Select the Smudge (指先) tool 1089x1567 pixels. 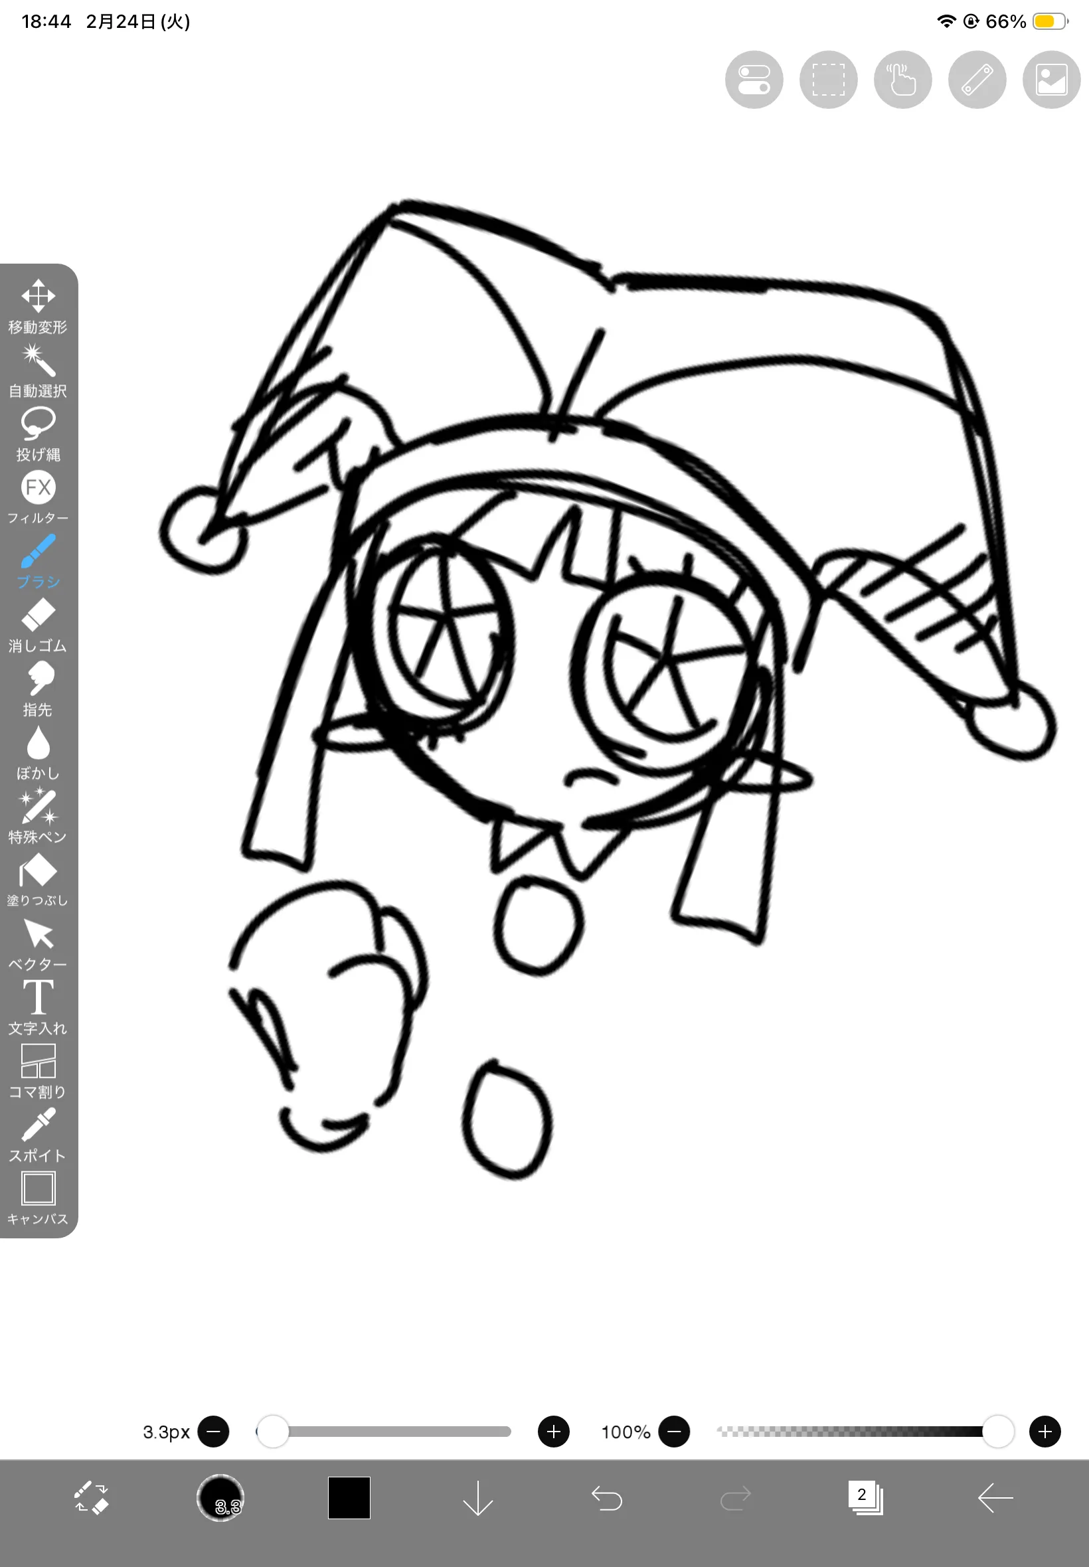39,689
